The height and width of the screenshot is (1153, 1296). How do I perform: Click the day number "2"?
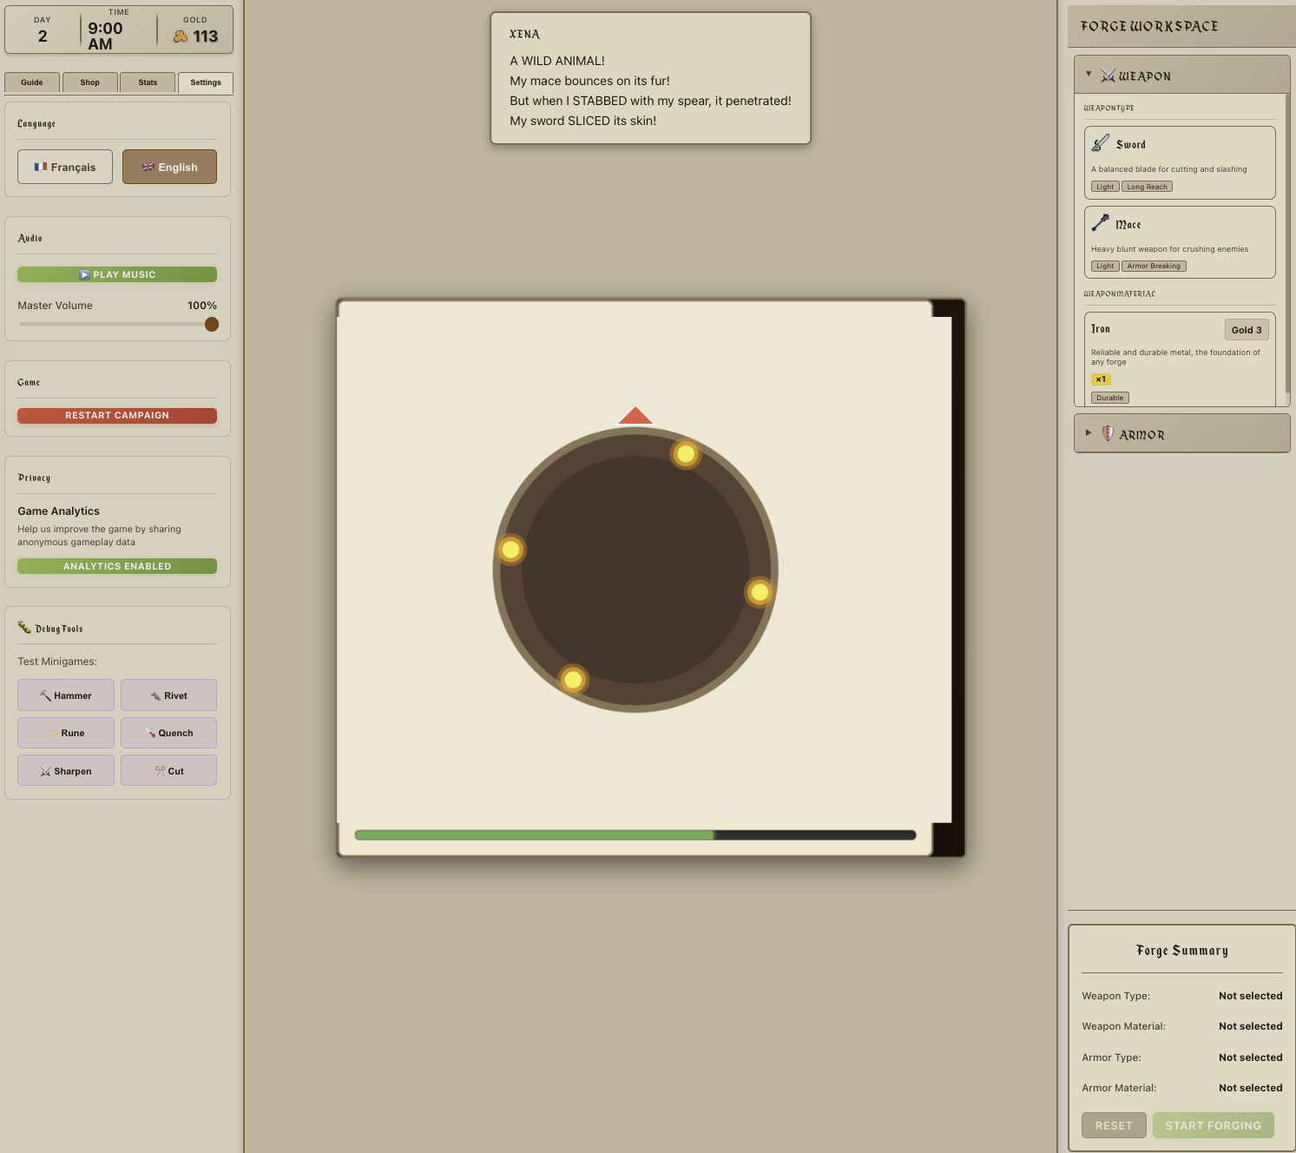[43, 36]
